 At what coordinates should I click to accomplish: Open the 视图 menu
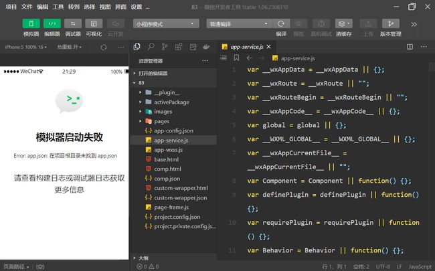point(105,7)
